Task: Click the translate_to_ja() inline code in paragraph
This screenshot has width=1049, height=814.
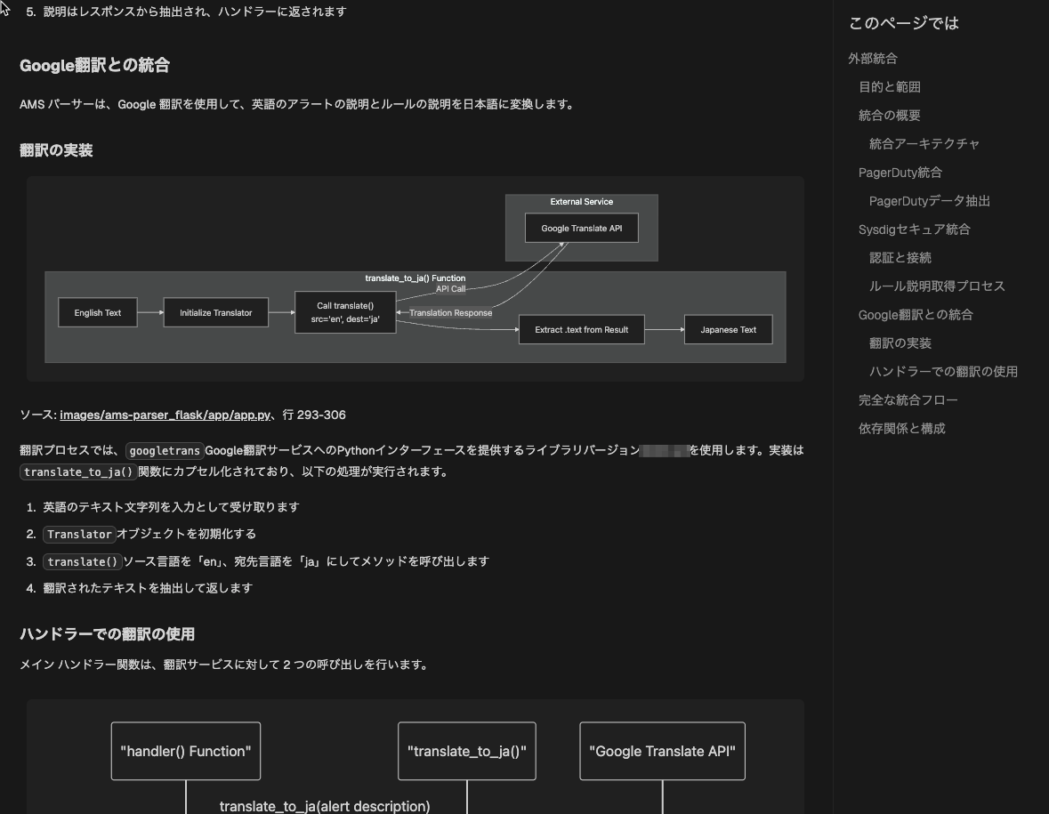Action: pyautogui.click(x=78, y=472)
